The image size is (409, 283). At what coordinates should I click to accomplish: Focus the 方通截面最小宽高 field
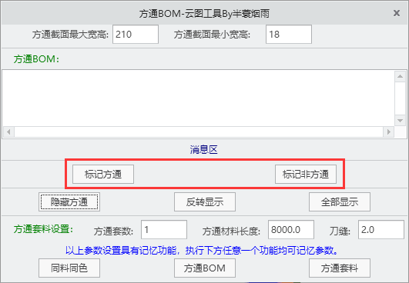(289, 34)
